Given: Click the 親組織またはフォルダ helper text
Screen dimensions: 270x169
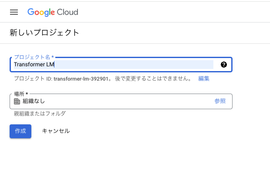Looking at the screenshot, I should [40, 114].
